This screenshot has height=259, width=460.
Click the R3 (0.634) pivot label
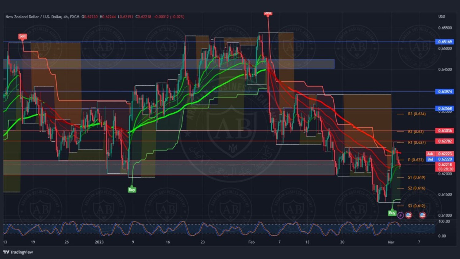coord(417,114)
